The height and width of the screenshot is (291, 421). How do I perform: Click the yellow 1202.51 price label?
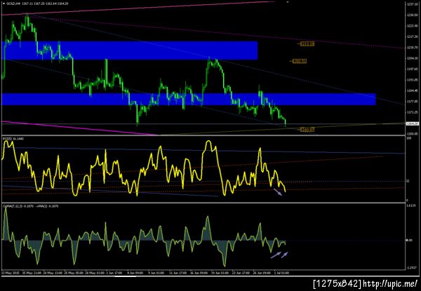(300, 62)
